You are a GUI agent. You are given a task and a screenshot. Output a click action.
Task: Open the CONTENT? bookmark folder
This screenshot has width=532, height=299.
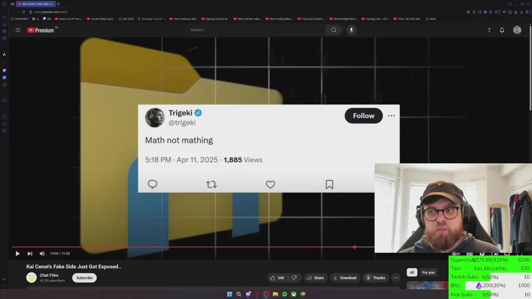(20, 19)
